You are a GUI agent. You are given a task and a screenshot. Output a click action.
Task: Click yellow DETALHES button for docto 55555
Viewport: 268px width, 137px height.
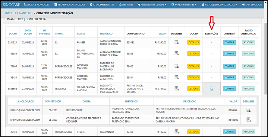[194, 54]
